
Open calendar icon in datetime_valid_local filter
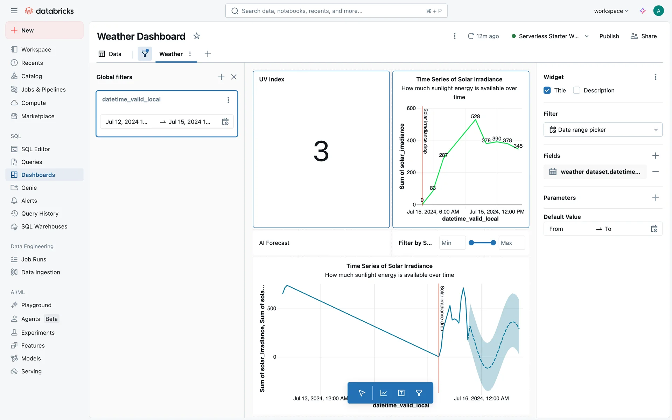[x=225, y=122]
